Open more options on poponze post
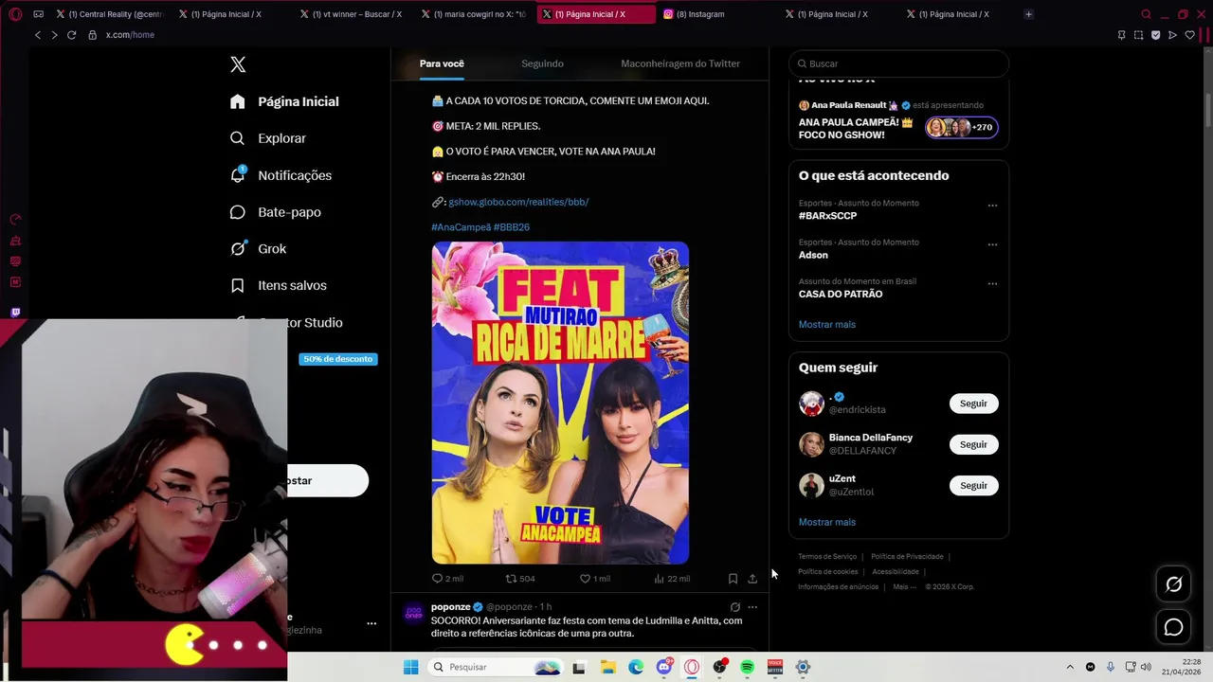Image resolution: width=1213 pixels, height=682 pixels. [x=752, y=607]
